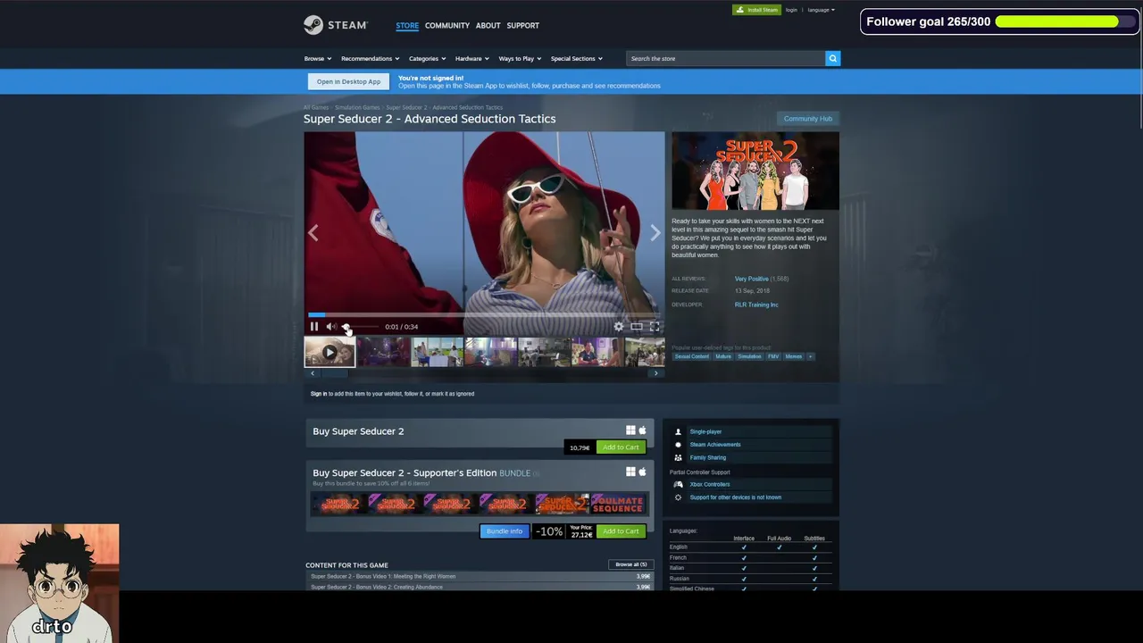Click the Very Positive reviews link
The image size is (1143, 643).
751,279
